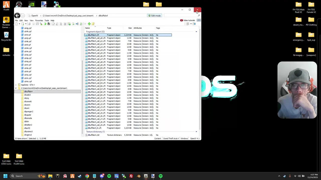Select the dlcade3 folder in tree

pos(27,95)
